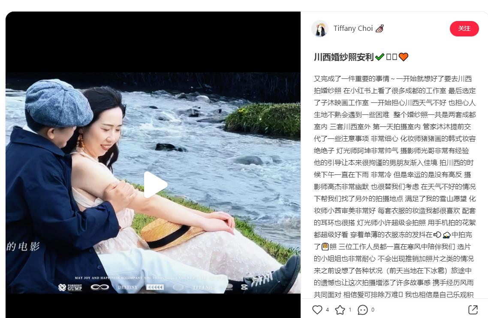Like the post with the heart icon

click(x=317, y=309)
